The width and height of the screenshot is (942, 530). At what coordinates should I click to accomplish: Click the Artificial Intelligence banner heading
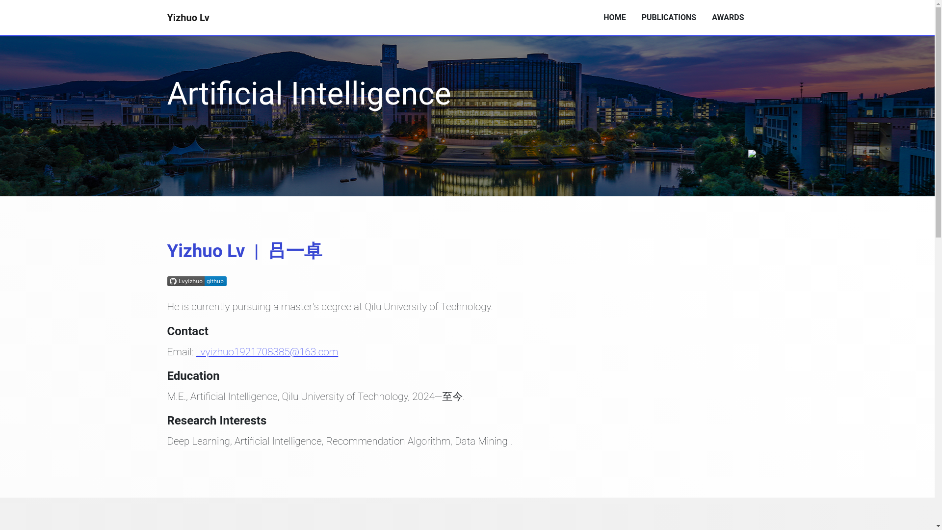click(309, 94)
